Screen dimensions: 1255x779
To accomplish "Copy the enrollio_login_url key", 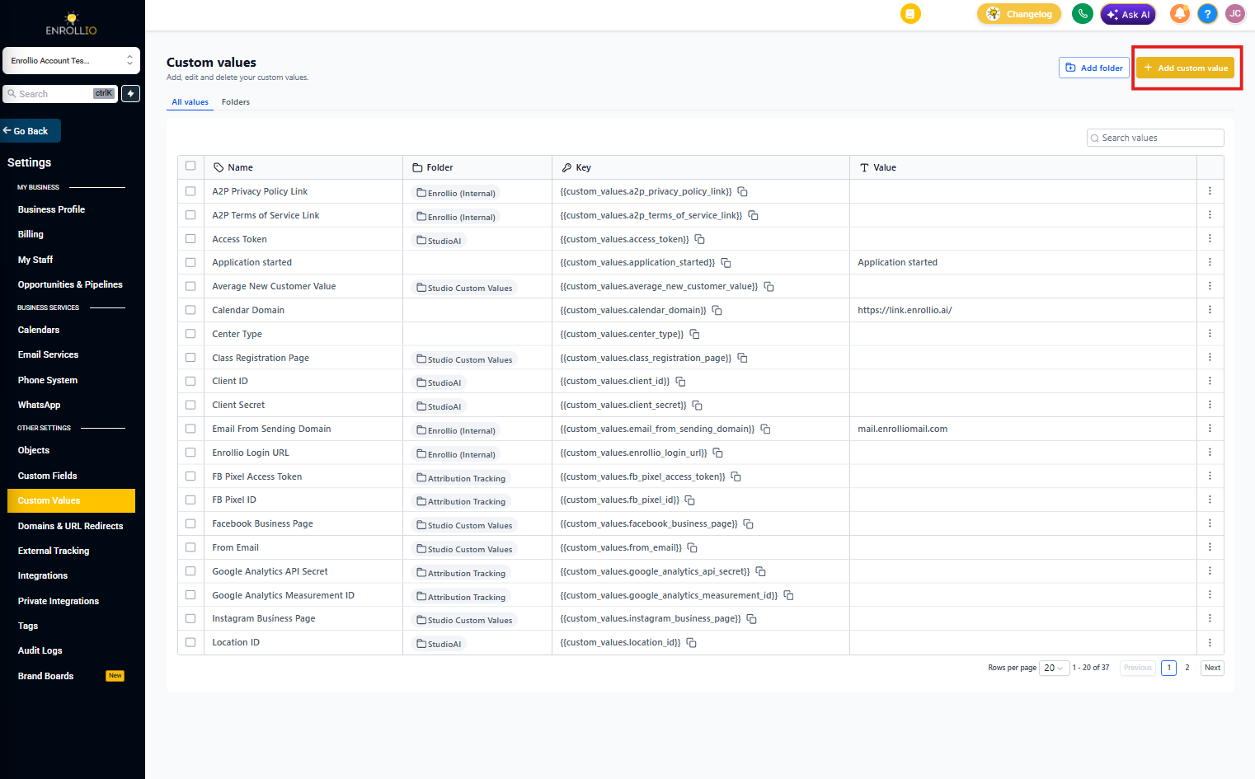I will pyautogui.click(x=717, y=453).
